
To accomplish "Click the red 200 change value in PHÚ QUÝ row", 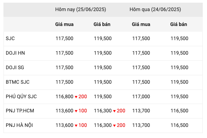I will click(x=83, y=96).
